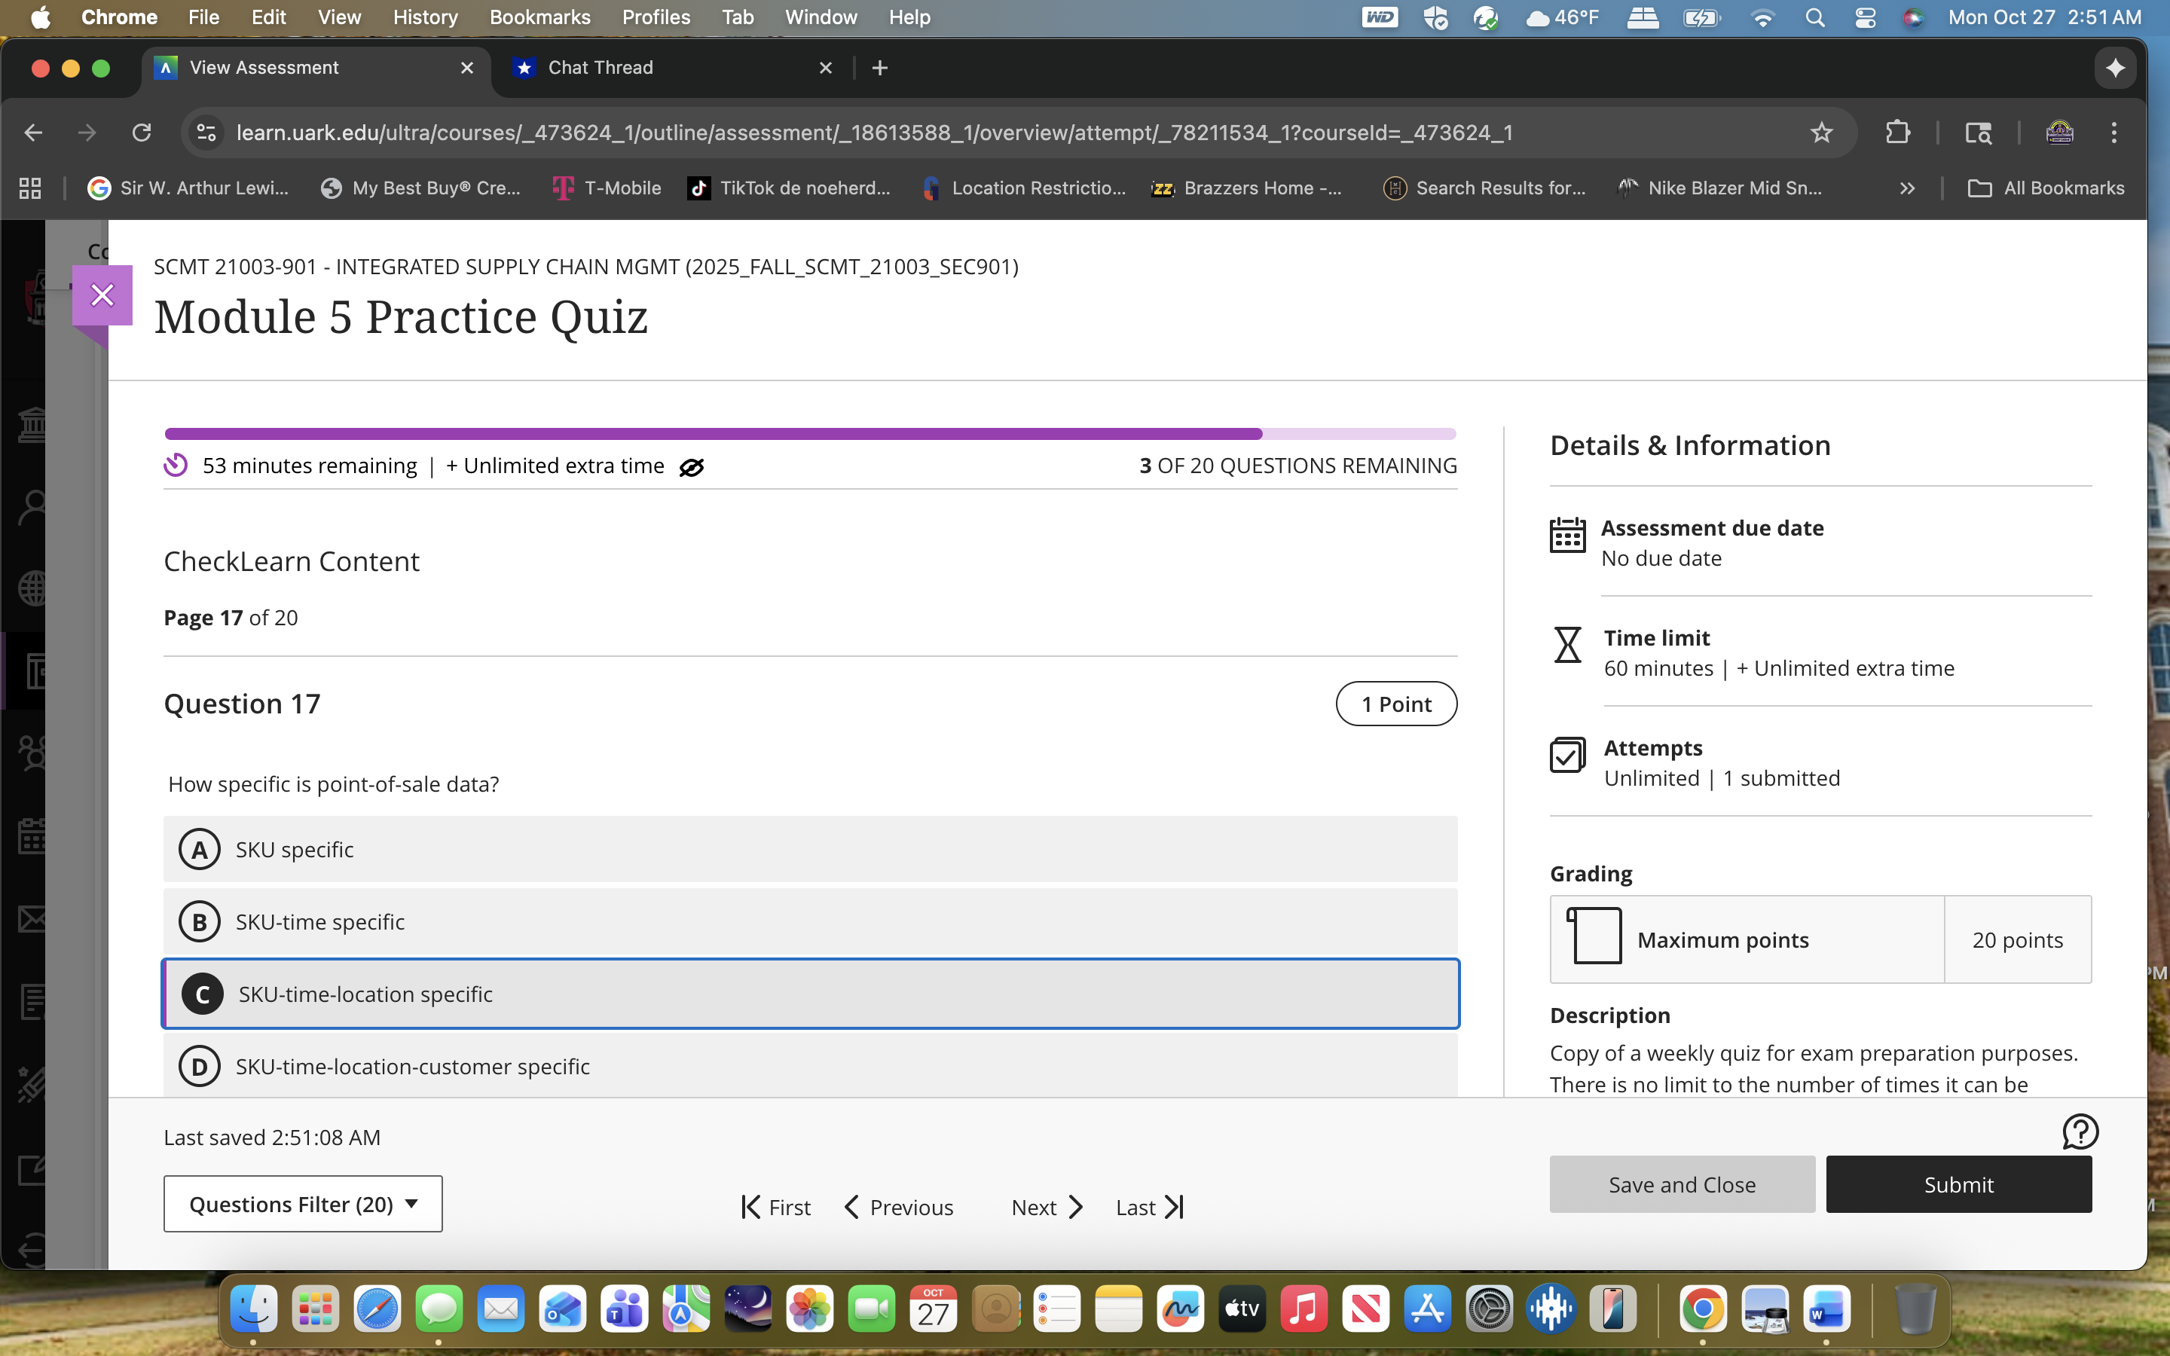Reload the page
This screenshot has height=1356, width=2170.
pyautogui.click(x=142, y=133)
